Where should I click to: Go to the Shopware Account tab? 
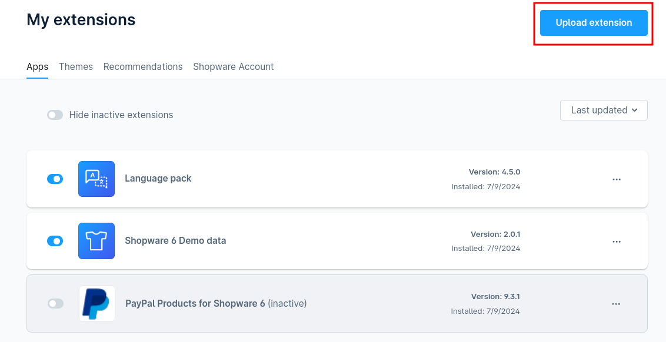[x=234, y=67]
